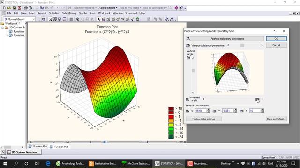The image size is (300, 168).
Task: Click viewpoint distance right arrow
Action: click(x=262, y=45)
